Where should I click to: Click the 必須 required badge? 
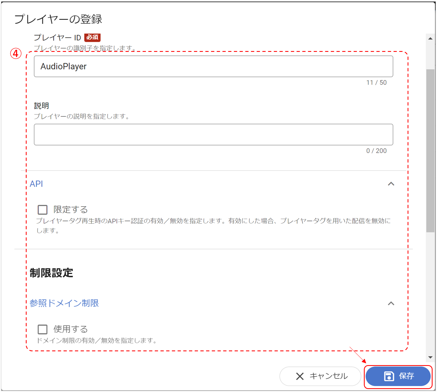pyautogui.click(x=92, y=37)
